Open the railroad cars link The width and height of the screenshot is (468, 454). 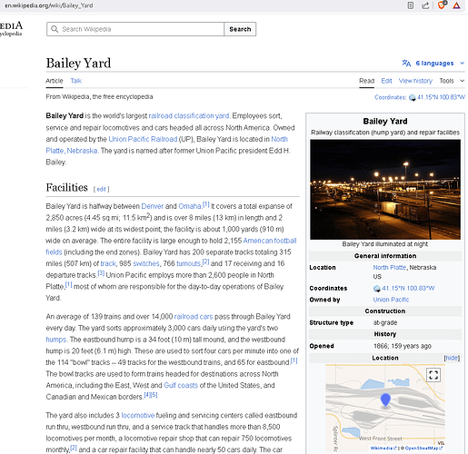[194, 317]
